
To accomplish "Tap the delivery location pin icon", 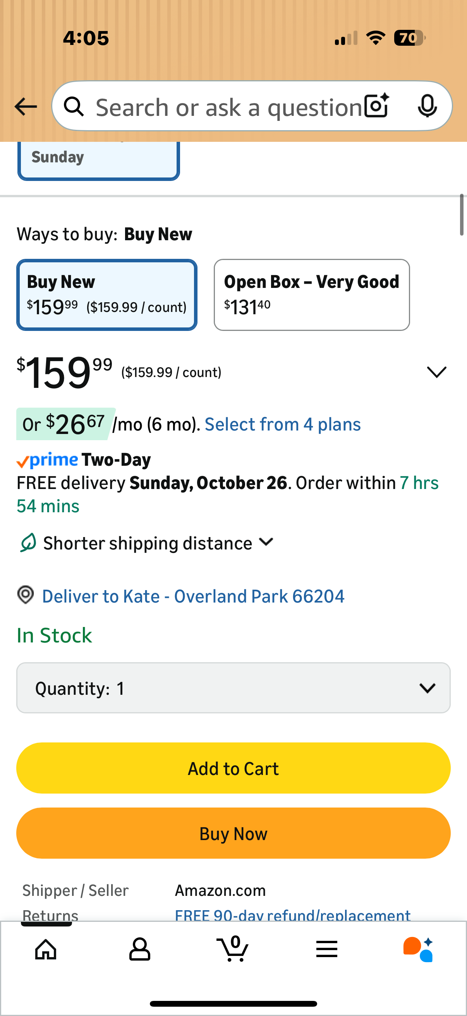I will 26,595.
